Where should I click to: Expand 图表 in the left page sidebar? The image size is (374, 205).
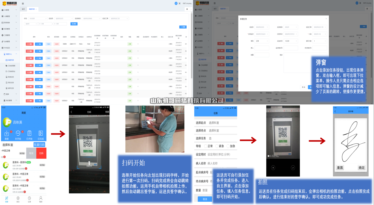(x=10, y=94)
